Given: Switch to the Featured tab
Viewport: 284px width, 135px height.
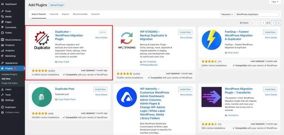Looking at the screenshot, I should [x=54, y=14].
